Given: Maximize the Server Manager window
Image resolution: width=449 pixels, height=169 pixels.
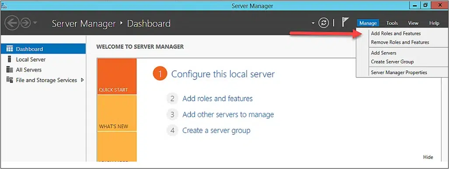Looking at the screenshot, I should tap(425, 5).
